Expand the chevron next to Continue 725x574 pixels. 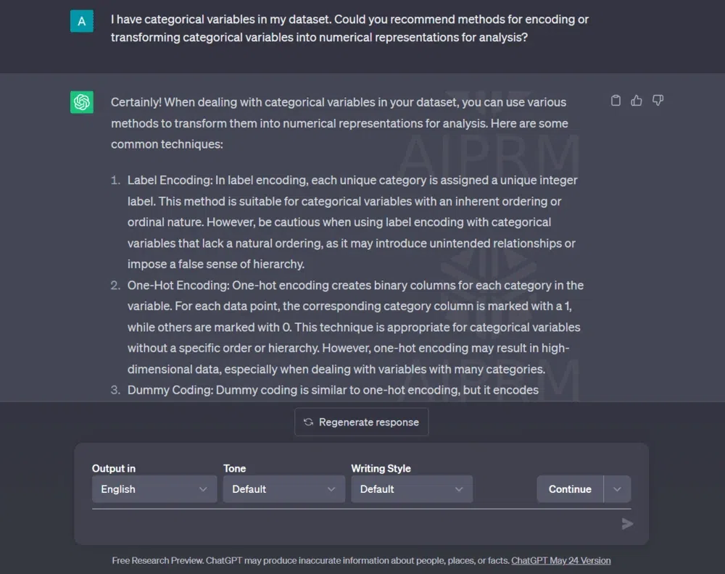click(617, 489)
